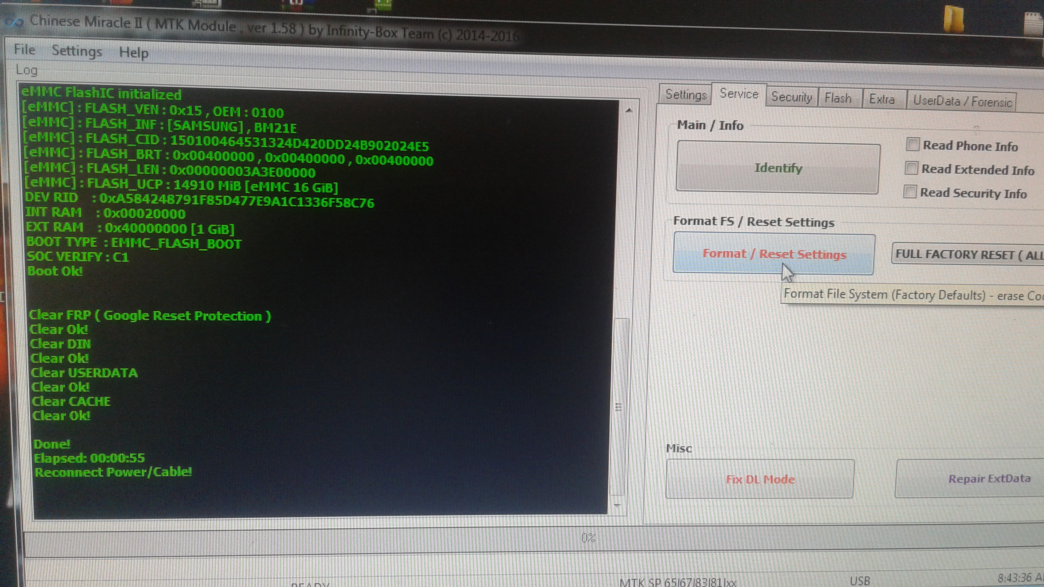Screen dimensions: 1044x587
Task: Click the green desktop icon above title bar
Action: point(383,5)
